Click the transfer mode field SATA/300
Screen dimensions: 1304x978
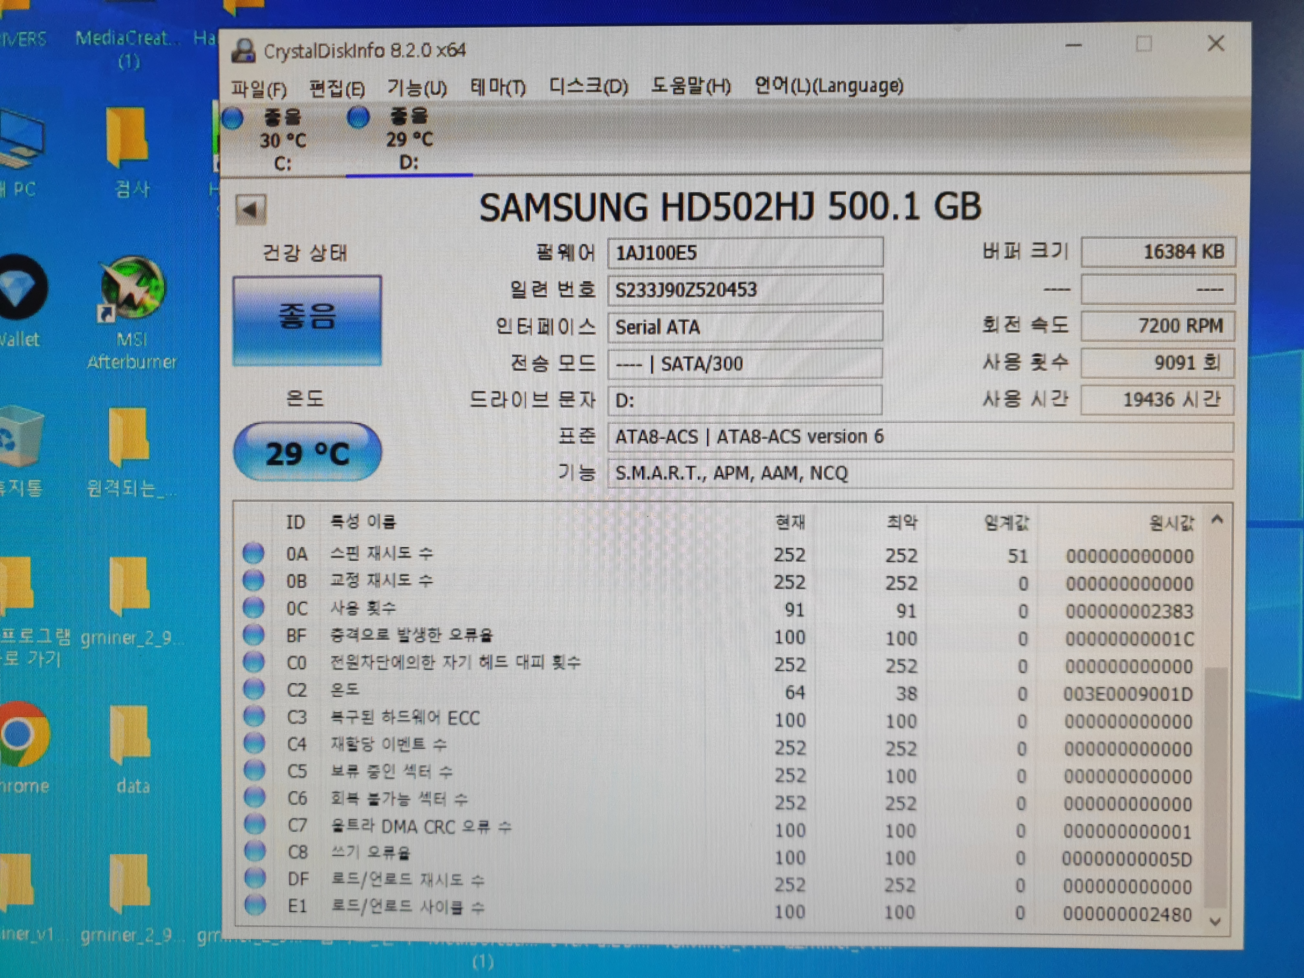[x=745, y=363]
